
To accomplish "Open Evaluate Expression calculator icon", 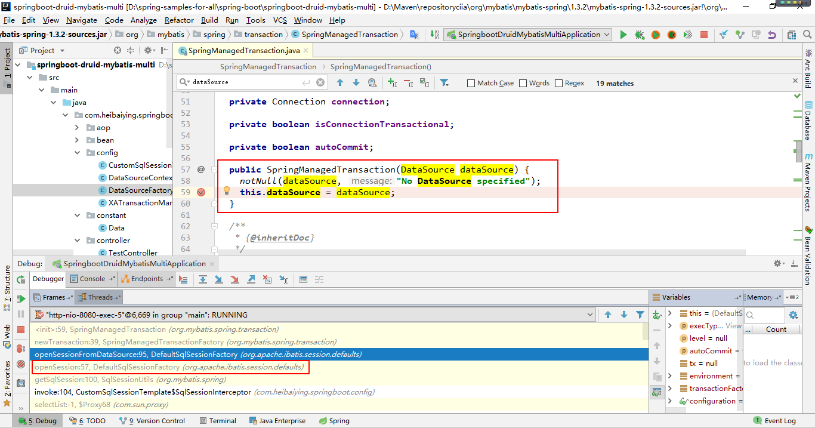I will coord(303,279).
